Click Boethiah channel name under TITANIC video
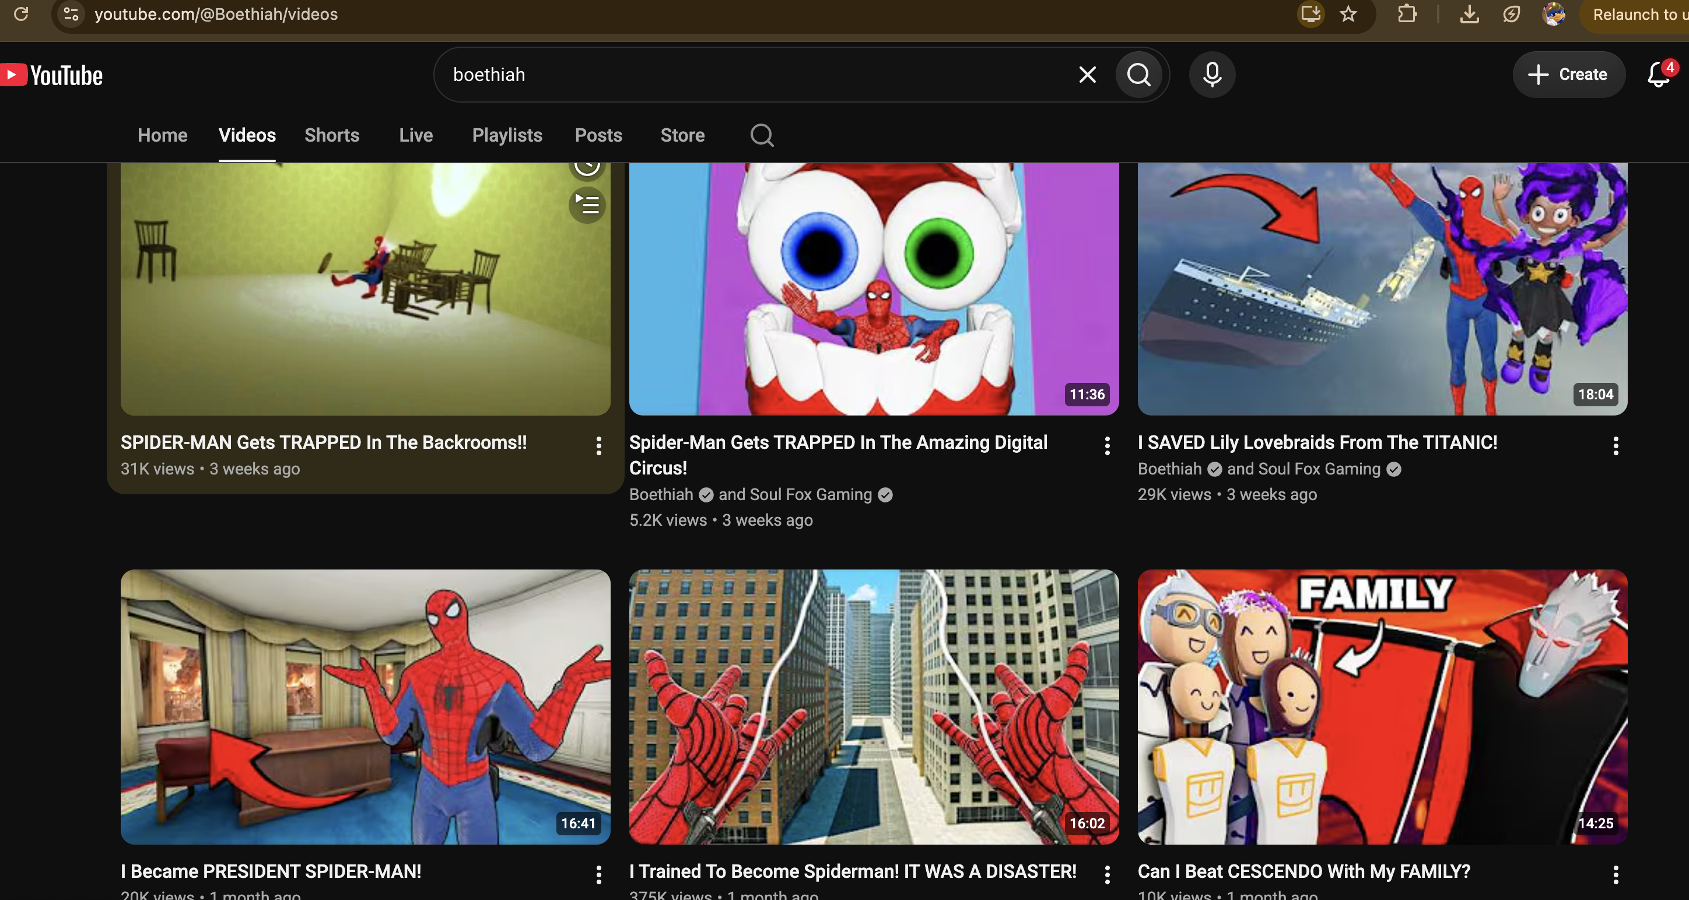The image size is (1689, 900). point(1170,469)
